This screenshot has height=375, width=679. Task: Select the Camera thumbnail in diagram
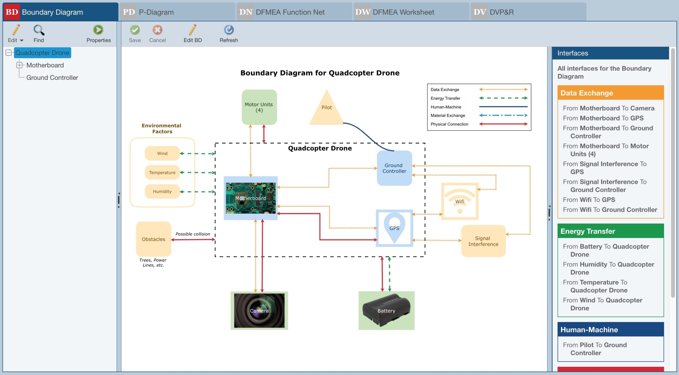click(x=259, y=310)
